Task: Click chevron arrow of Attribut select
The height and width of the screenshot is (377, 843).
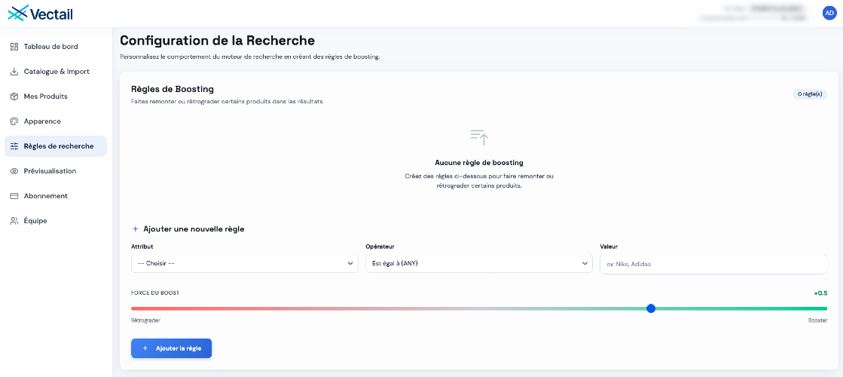Action: (x=350, y=263)
